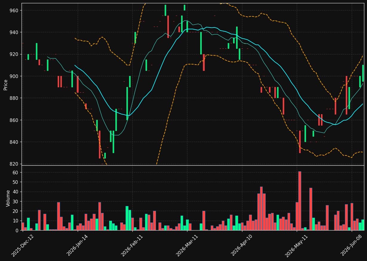Click the 2026-Mar-11 date label
Image resolution: width=367 pixels, height=261 pixels.
tap(187, 245)
